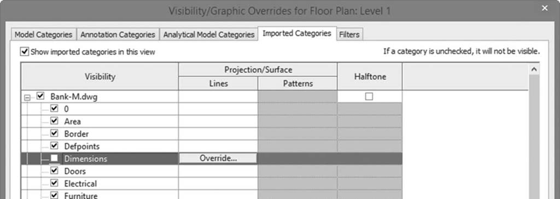Uncheck the Electrical layer checkbox
560x199 pixels.
(x=54, y=183)
